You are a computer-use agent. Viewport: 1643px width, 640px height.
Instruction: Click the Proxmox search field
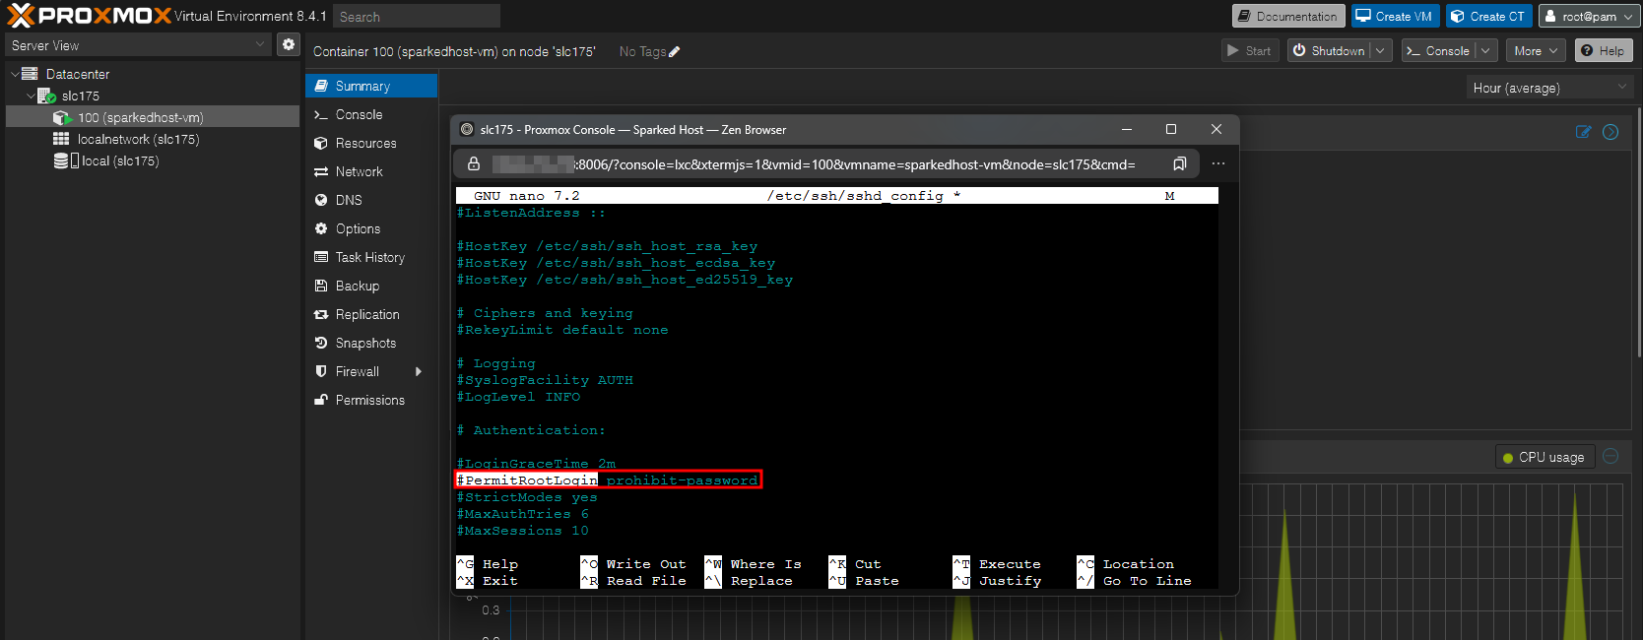pyautogui.click(x=417, y=16)
